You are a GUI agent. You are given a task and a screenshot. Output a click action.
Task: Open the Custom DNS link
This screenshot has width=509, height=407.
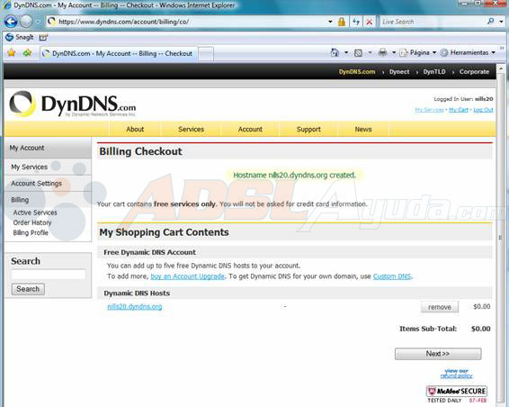coord(392,276)
